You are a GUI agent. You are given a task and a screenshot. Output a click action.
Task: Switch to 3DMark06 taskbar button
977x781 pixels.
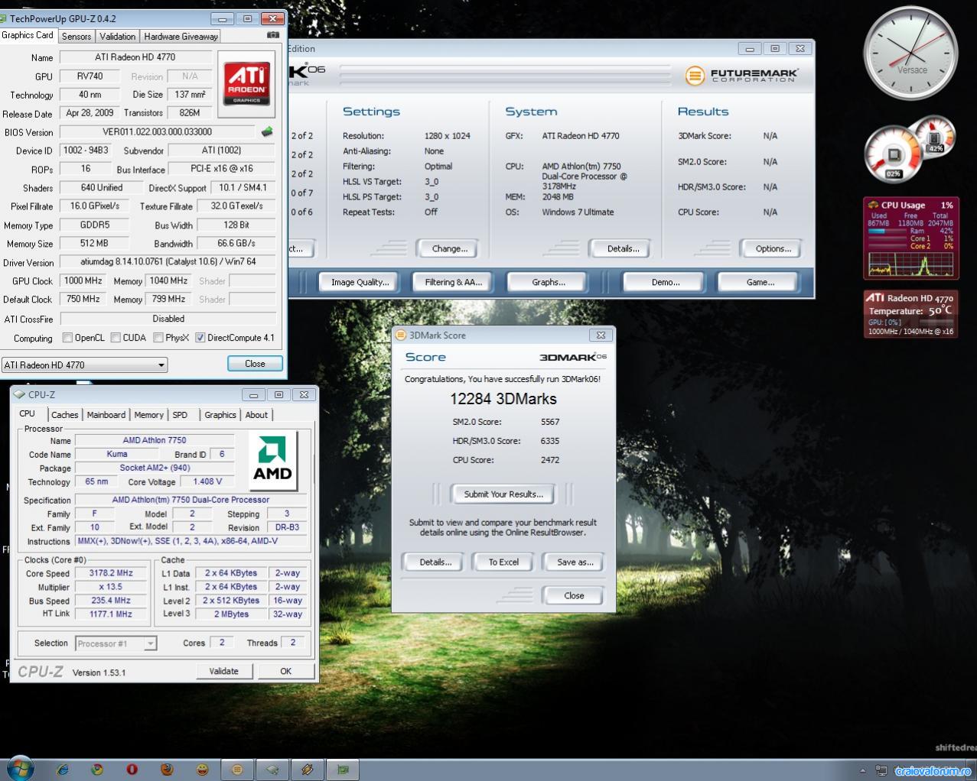pyautogui.click(x=237, y=769)
